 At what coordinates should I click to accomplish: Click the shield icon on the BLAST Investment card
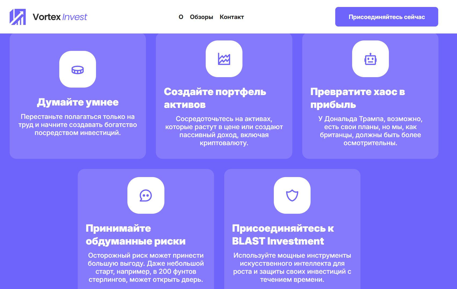(x=292, y=195)
